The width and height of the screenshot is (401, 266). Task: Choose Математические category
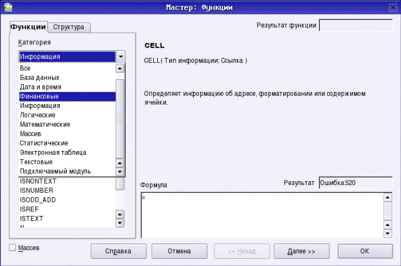67,125
